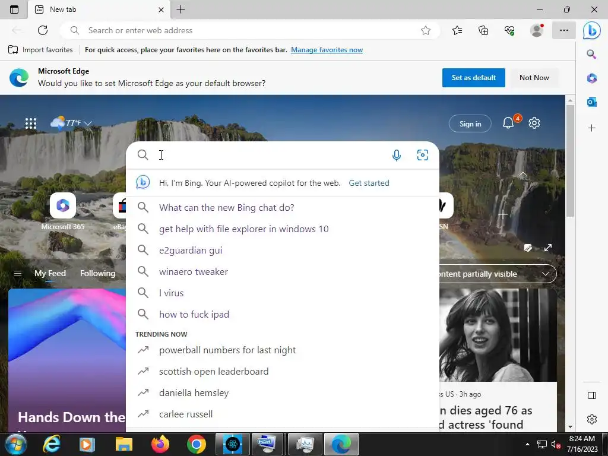
Task: Open feed hamburger menu icon
Action: pos(17,273)
